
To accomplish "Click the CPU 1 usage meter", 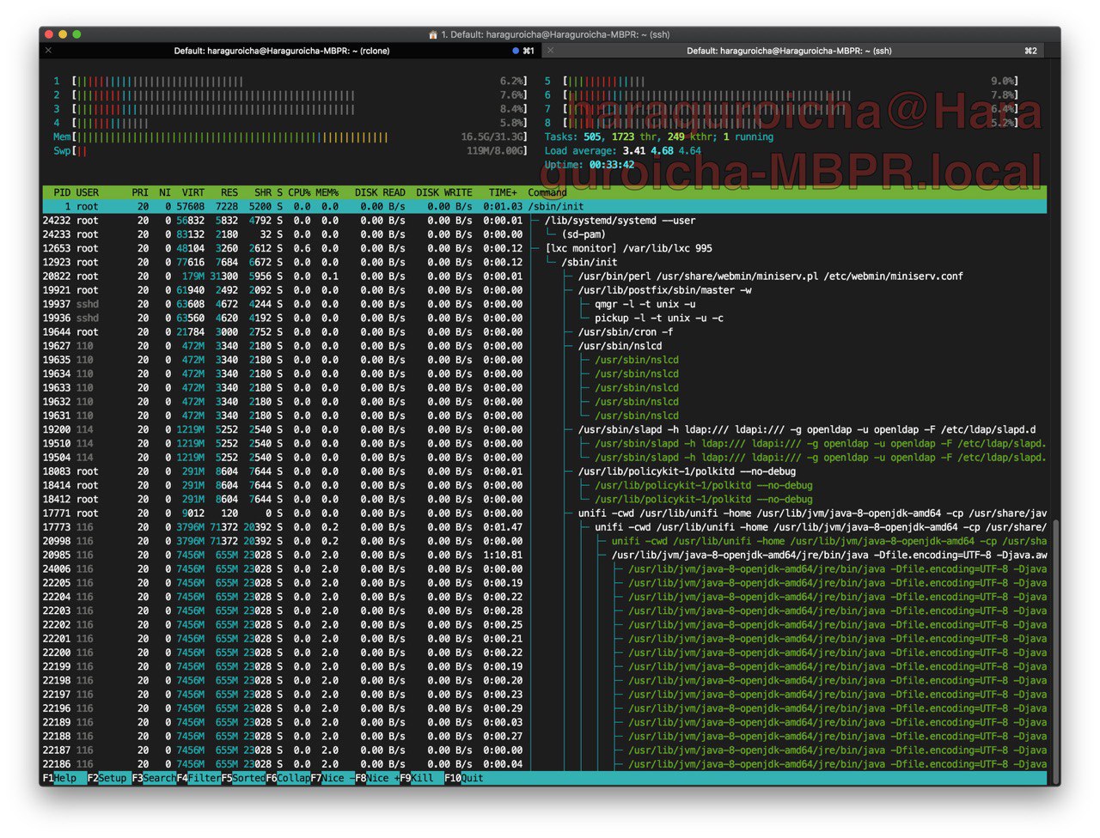I will pyautogui.click(x=290, y=82).
